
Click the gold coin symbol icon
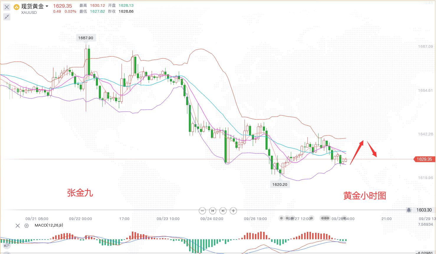click(x=17, y=7)
